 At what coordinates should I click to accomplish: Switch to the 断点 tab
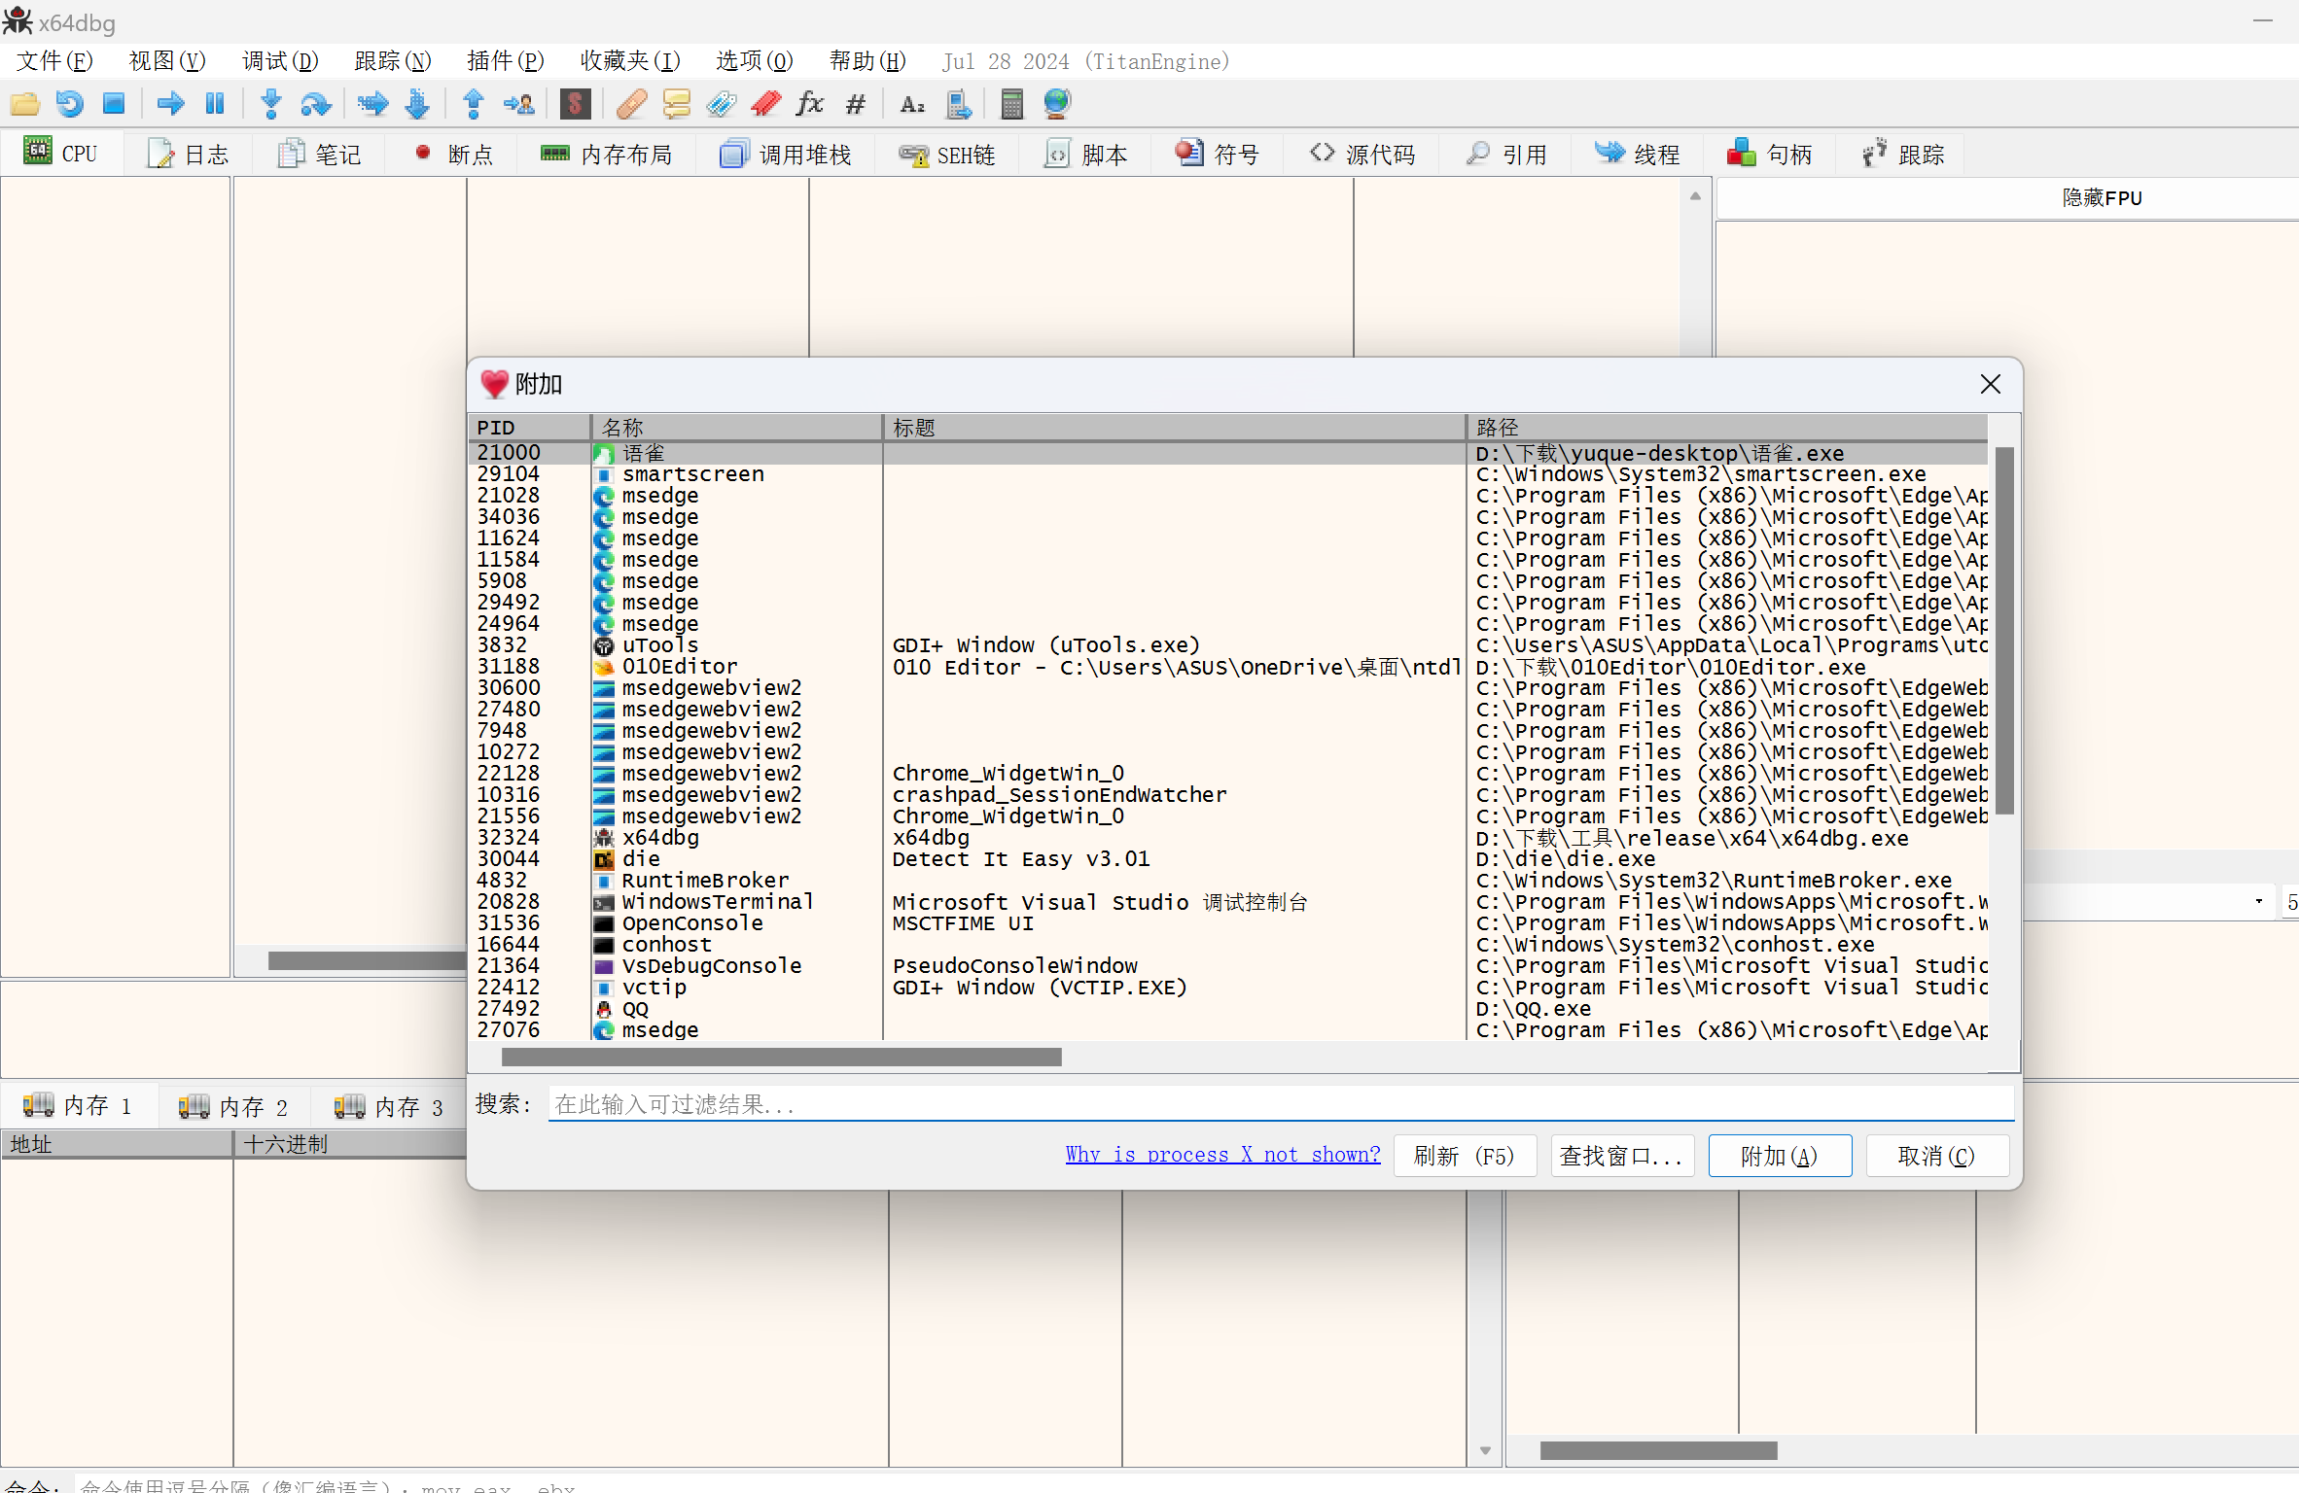(453, 154)
